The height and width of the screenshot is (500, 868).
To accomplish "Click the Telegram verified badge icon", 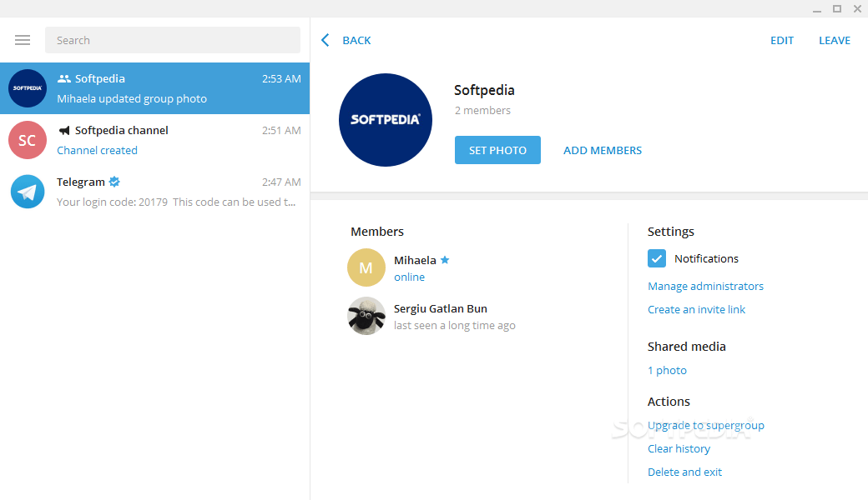I will pyautogui.click(x=114, y=181).
